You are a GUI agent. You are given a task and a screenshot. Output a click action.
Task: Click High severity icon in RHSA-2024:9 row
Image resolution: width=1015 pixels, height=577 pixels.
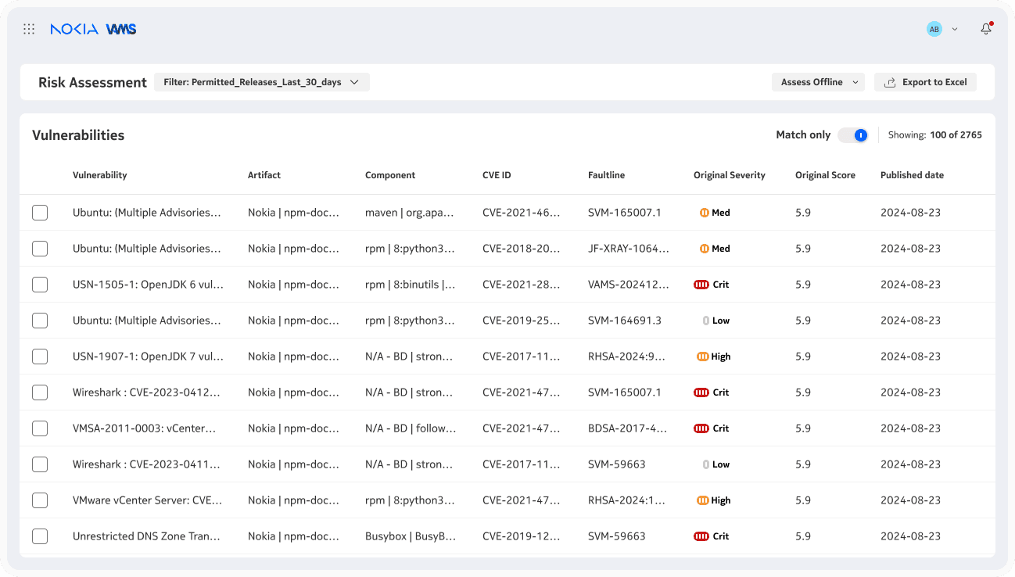click(x=703, y=357)
